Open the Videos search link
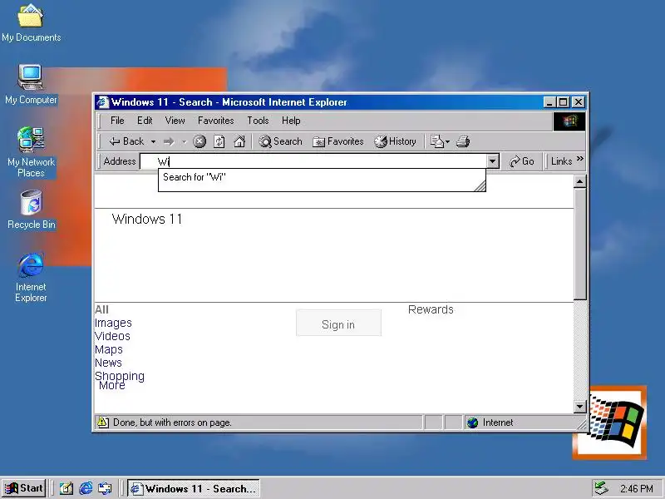This screenshot has width=665, height=499. 112,336
